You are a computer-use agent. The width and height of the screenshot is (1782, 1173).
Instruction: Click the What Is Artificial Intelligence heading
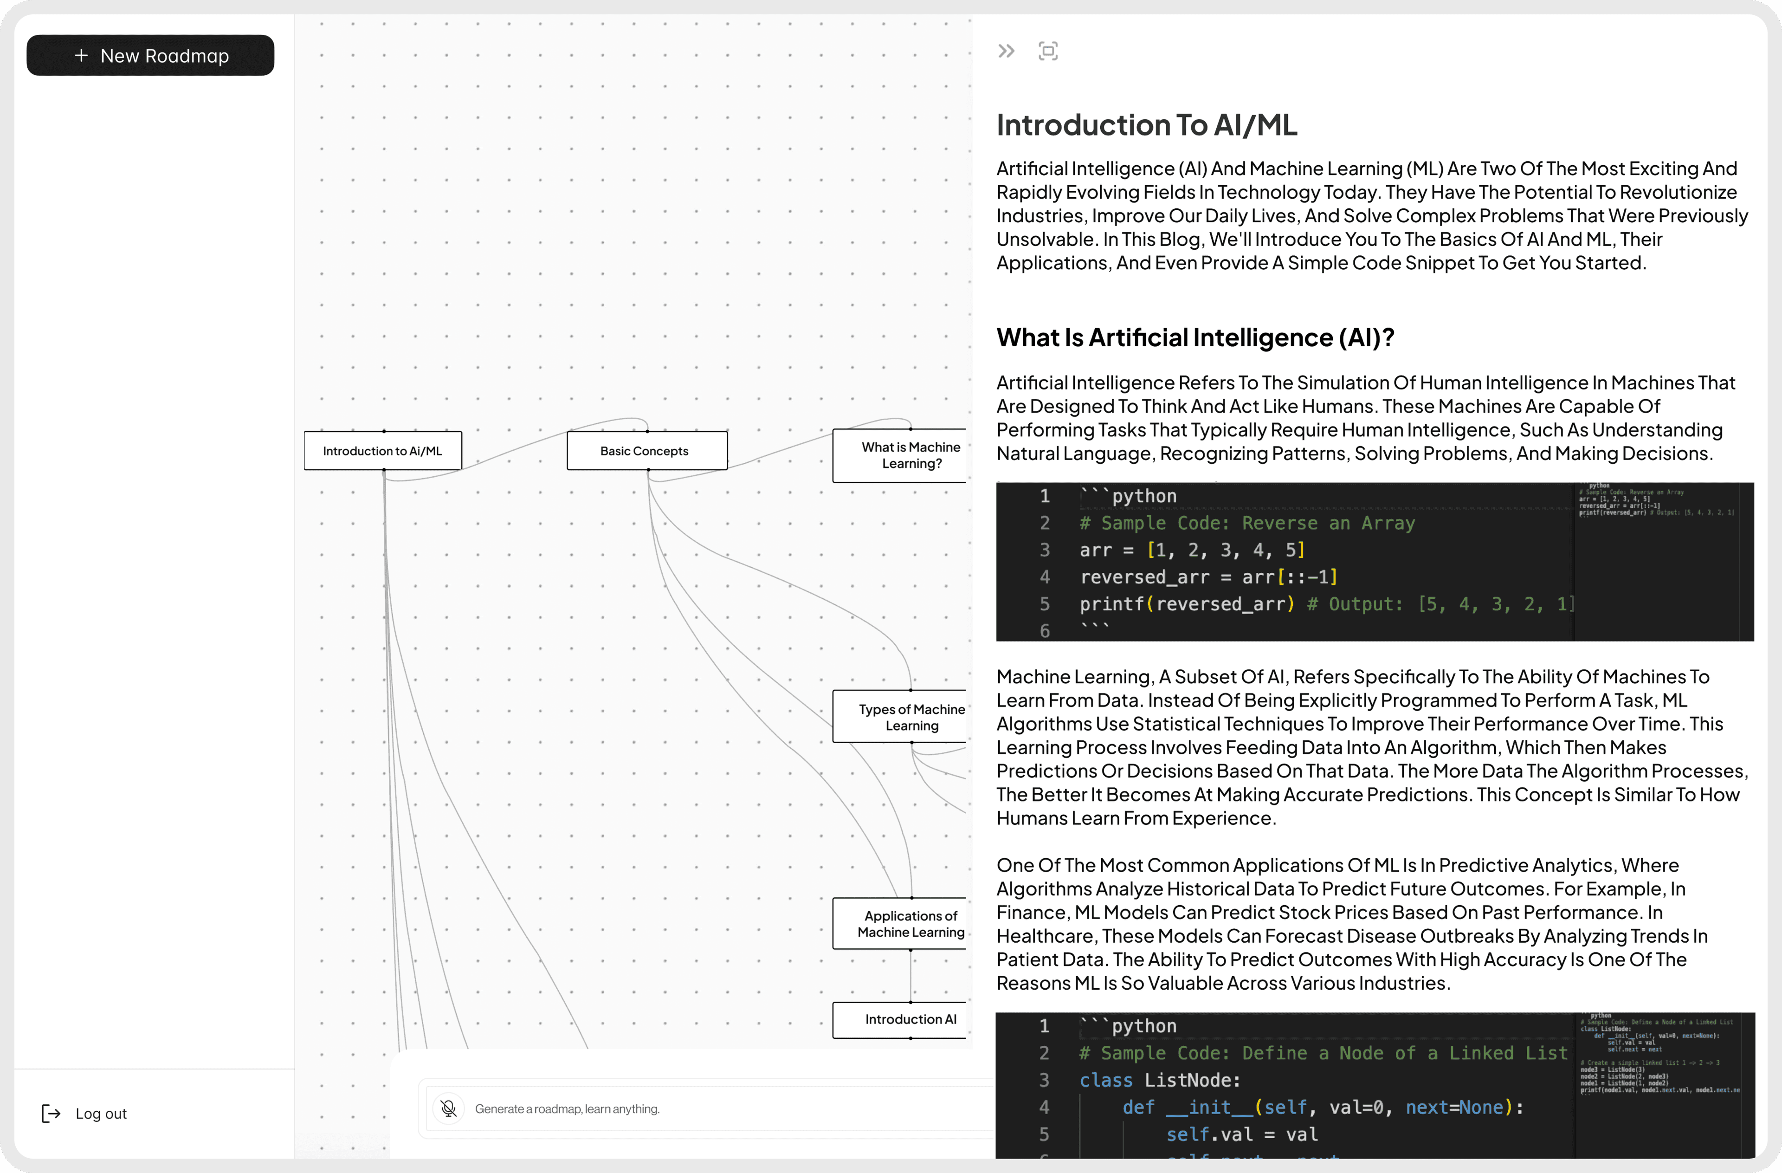tap(1195, 338)
